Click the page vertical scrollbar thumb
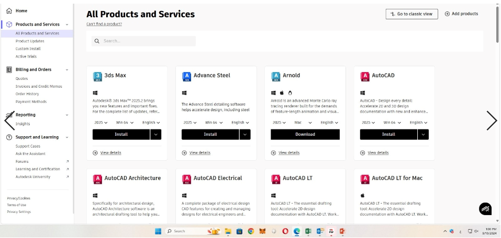The width and height of the screenshot is (501, 238). click(x=497, y=25)
